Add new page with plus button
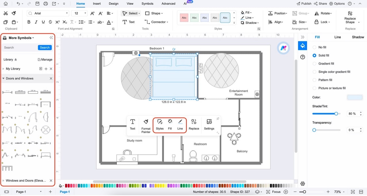367x196 pixels. pyautogui.click(x=50, y=192)
